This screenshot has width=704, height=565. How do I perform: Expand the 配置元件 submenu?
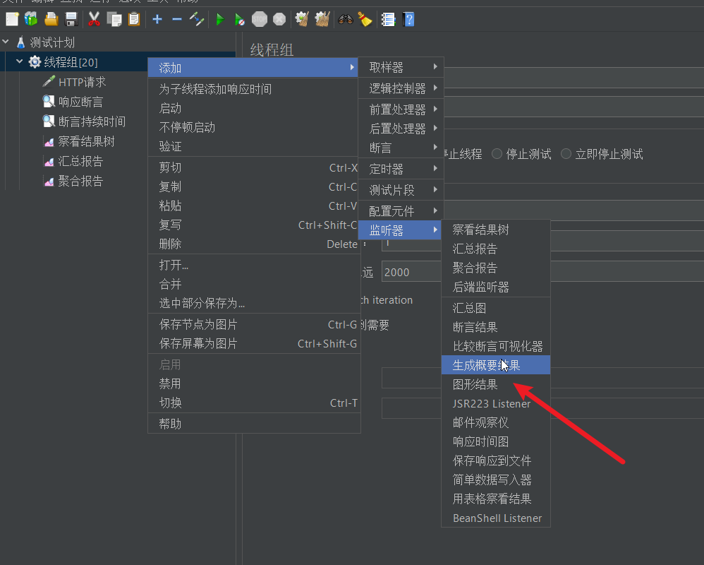pyautogui.click(x=401, y=210)
